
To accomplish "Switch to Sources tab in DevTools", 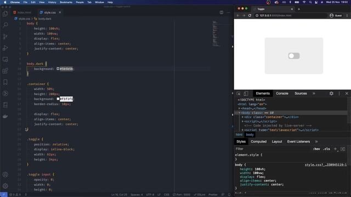I will point(301,94).
